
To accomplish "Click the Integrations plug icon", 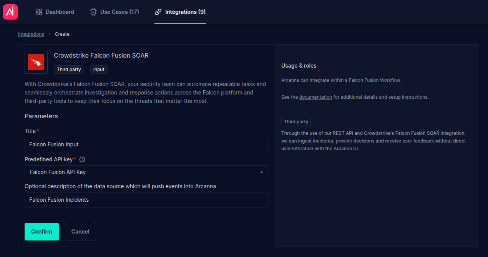I will pyautogui.click(x=158, y=12).
